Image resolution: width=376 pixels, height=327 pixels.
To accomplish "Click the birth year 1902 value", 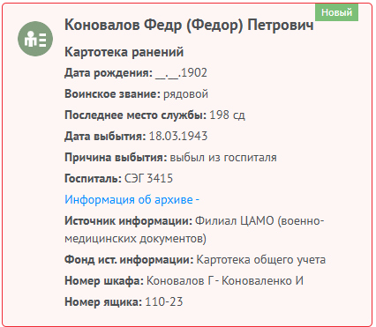I will click(x=194, y=72).
